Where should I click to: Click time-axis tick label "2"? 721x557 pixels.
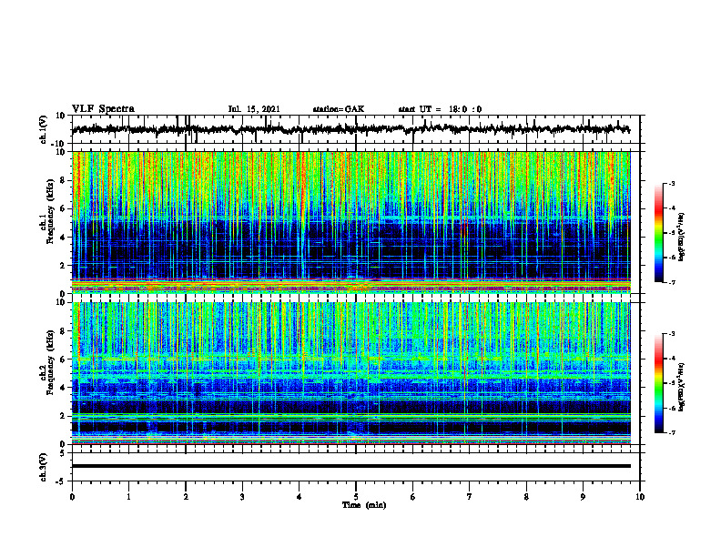[186, 497]
